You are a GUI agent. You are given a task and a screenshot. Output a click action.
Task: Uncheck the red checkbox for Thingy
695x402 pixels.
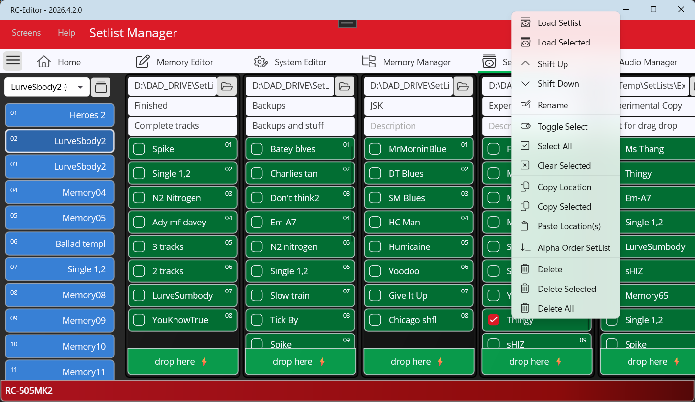pos(494,320)
